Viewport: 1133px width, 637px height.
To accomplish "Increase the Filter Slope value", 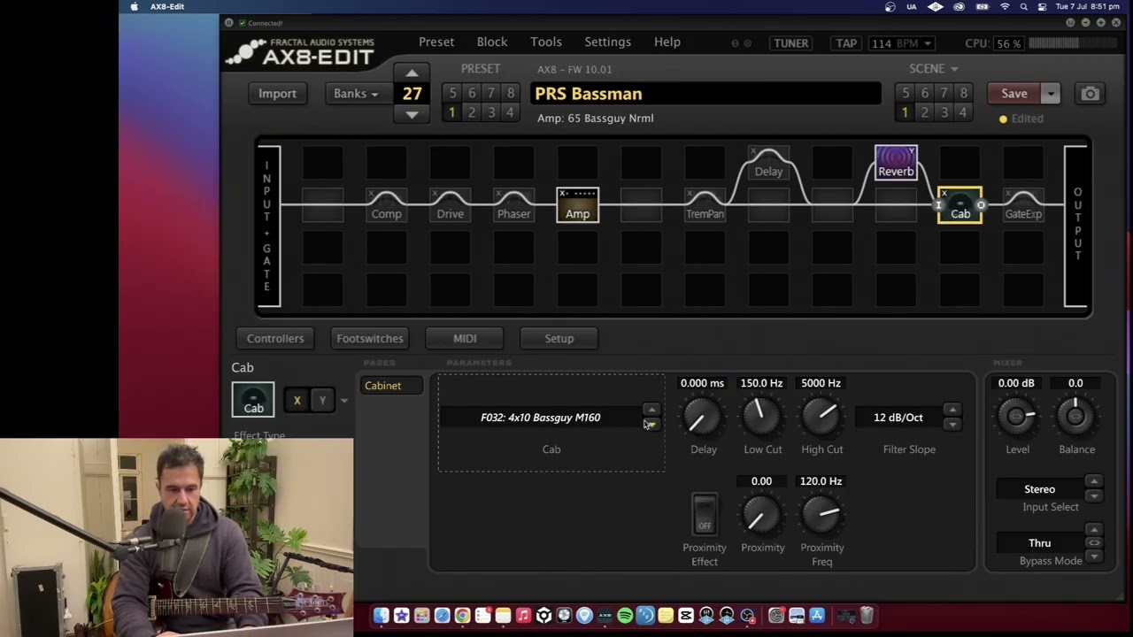I will [x=952, y=410].
